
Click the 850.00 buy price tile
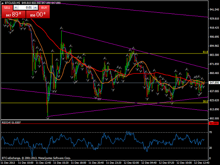pos(38,14)
